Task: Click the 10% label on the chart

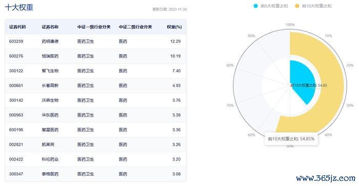Action: pos(328,36)
